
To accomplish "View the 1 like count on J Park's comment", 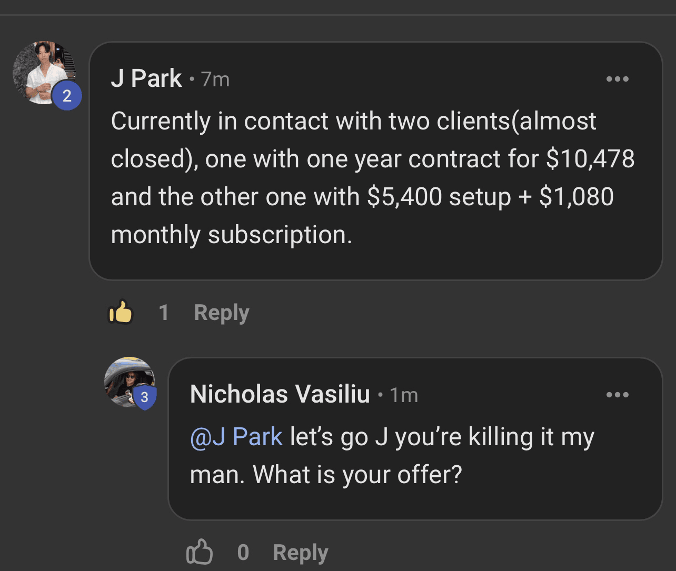I will (x=164, y=313).
